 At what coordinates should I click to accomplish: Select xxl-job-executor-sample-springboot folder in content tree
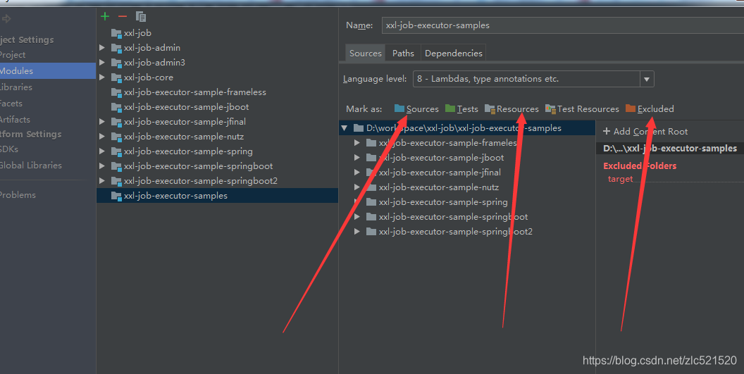[453, 217]
